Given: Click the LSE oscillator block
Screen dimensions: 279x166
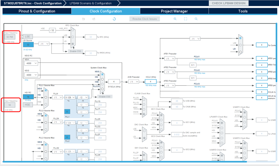Looking at the screenshot, I should [x=28, y=36].
